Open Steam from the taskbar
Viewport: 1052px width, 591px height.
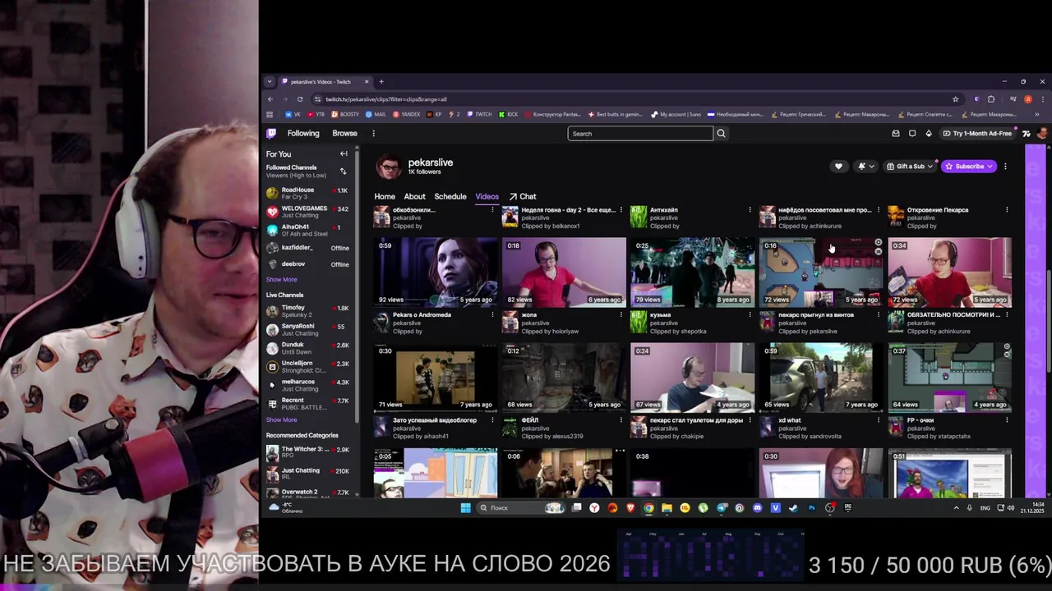[793, 508]
